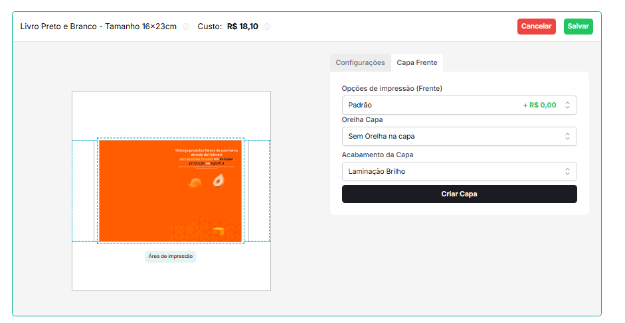This screenshot has height=323, width=625.
Task: Click the right dashed flap area of the cover
Action: pyautogui.click(x=258, y=190)
